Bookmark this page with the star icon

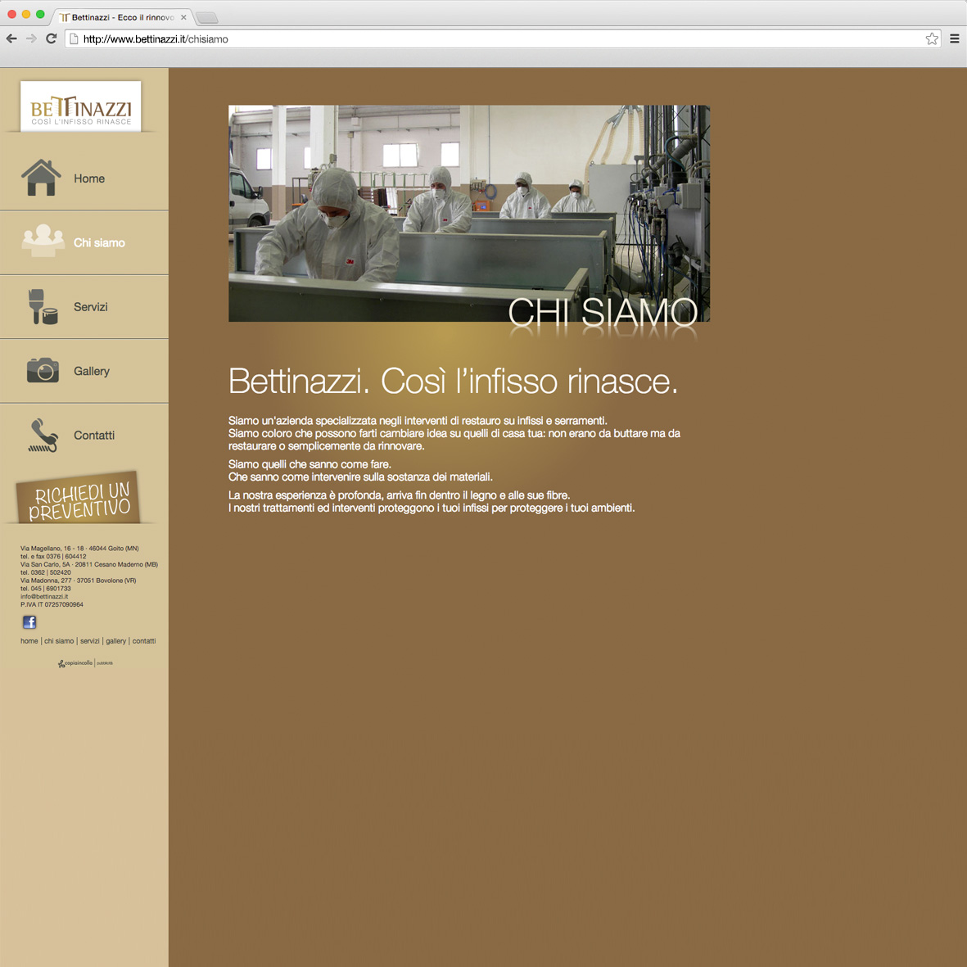point(932,38)
